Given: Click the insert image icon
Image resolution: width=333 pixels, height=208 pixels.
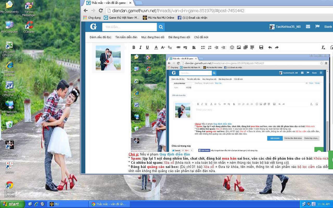Looking at the screenshot, I should pyautogui.click(x=239, y=47).
